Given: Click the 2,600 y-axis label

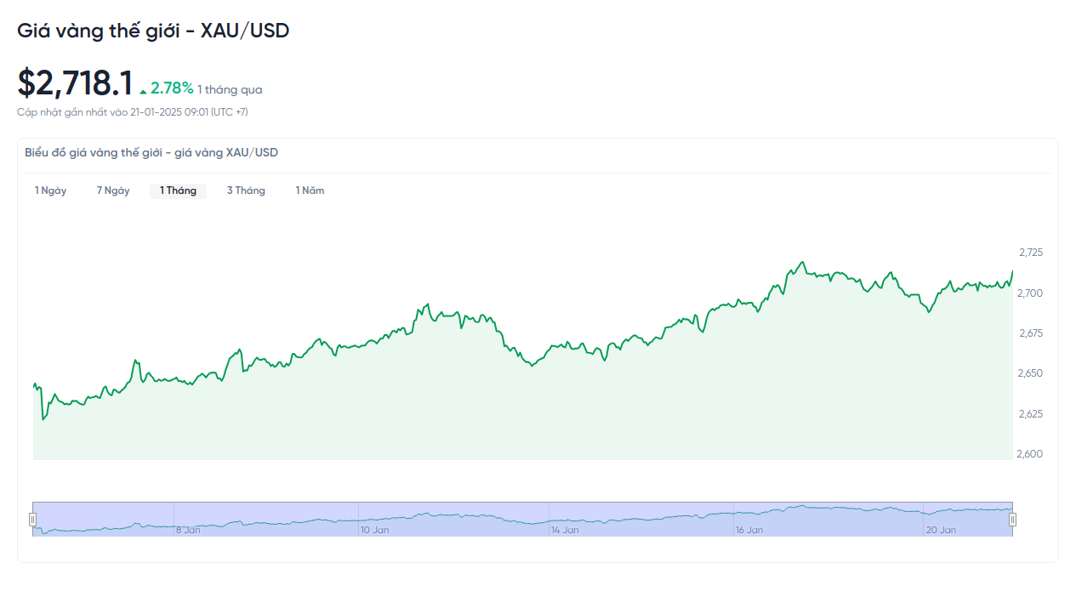Looking at the screenshot, I should [x=1029, y=454].
